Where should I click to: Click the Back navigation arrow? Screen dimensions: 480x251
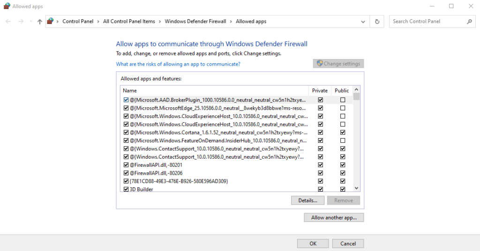tap(8, 22)
